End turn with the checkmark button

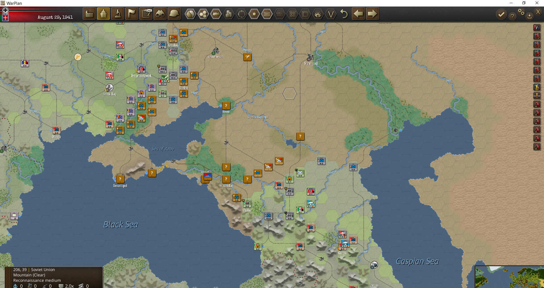pos(501,14)
